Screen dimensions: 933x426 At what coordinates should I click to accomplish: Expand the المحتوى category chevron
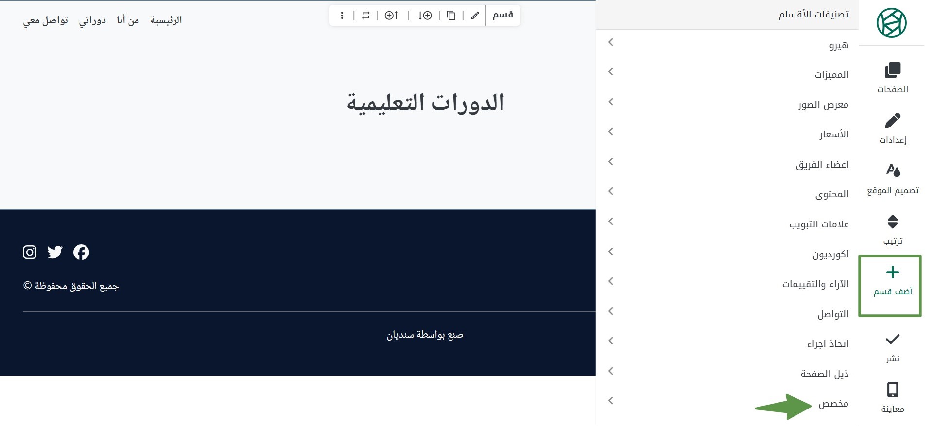pos(611,191)
